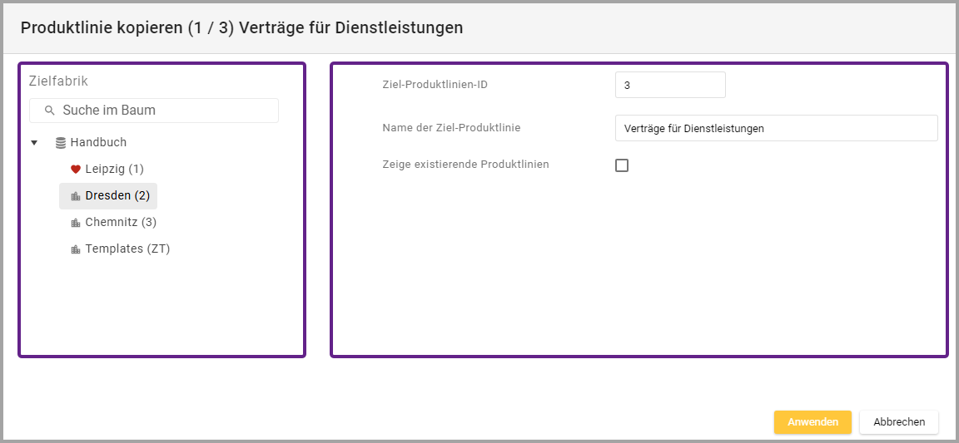Select the Dresden (2) tree entry
Viewport: 959px width, 443px height.
pos(117,195)
